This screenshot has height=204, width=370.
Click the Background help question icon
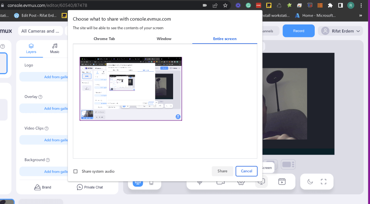[48, 160]
